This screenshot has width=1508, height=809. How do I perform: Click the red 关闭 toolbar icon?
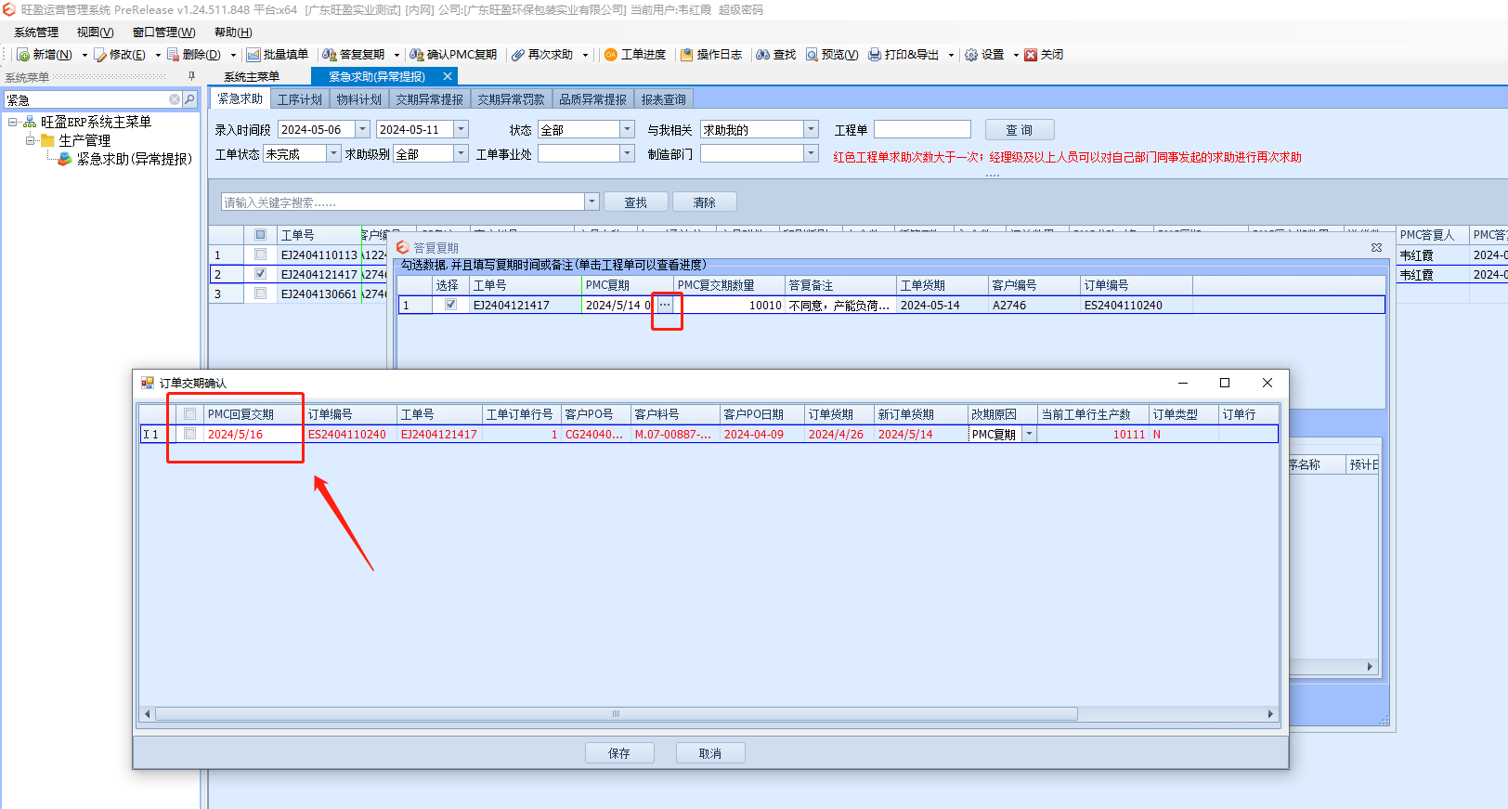1031,55
